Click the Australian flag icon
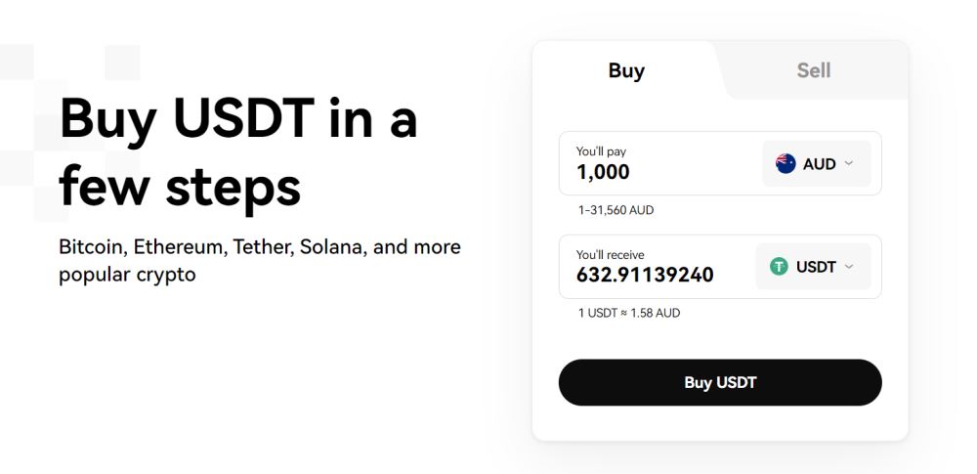Viewport: 977px width, 474px height. tap(786, 164)
